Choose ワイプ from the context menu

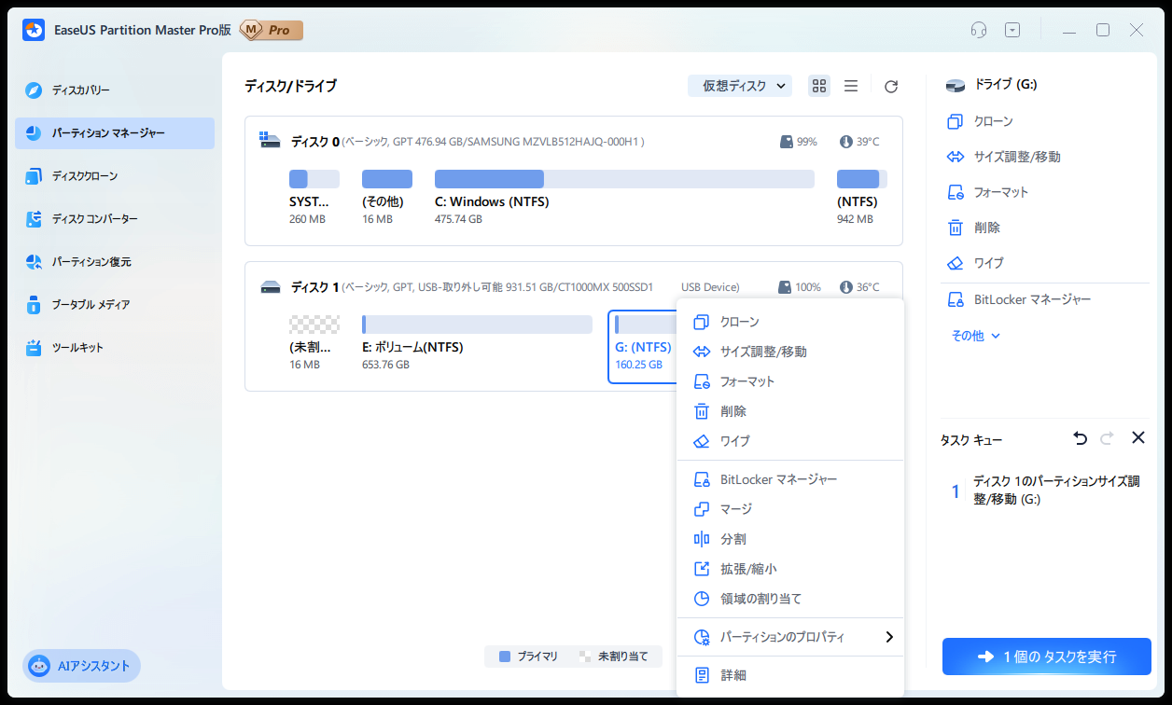(790, 441)
